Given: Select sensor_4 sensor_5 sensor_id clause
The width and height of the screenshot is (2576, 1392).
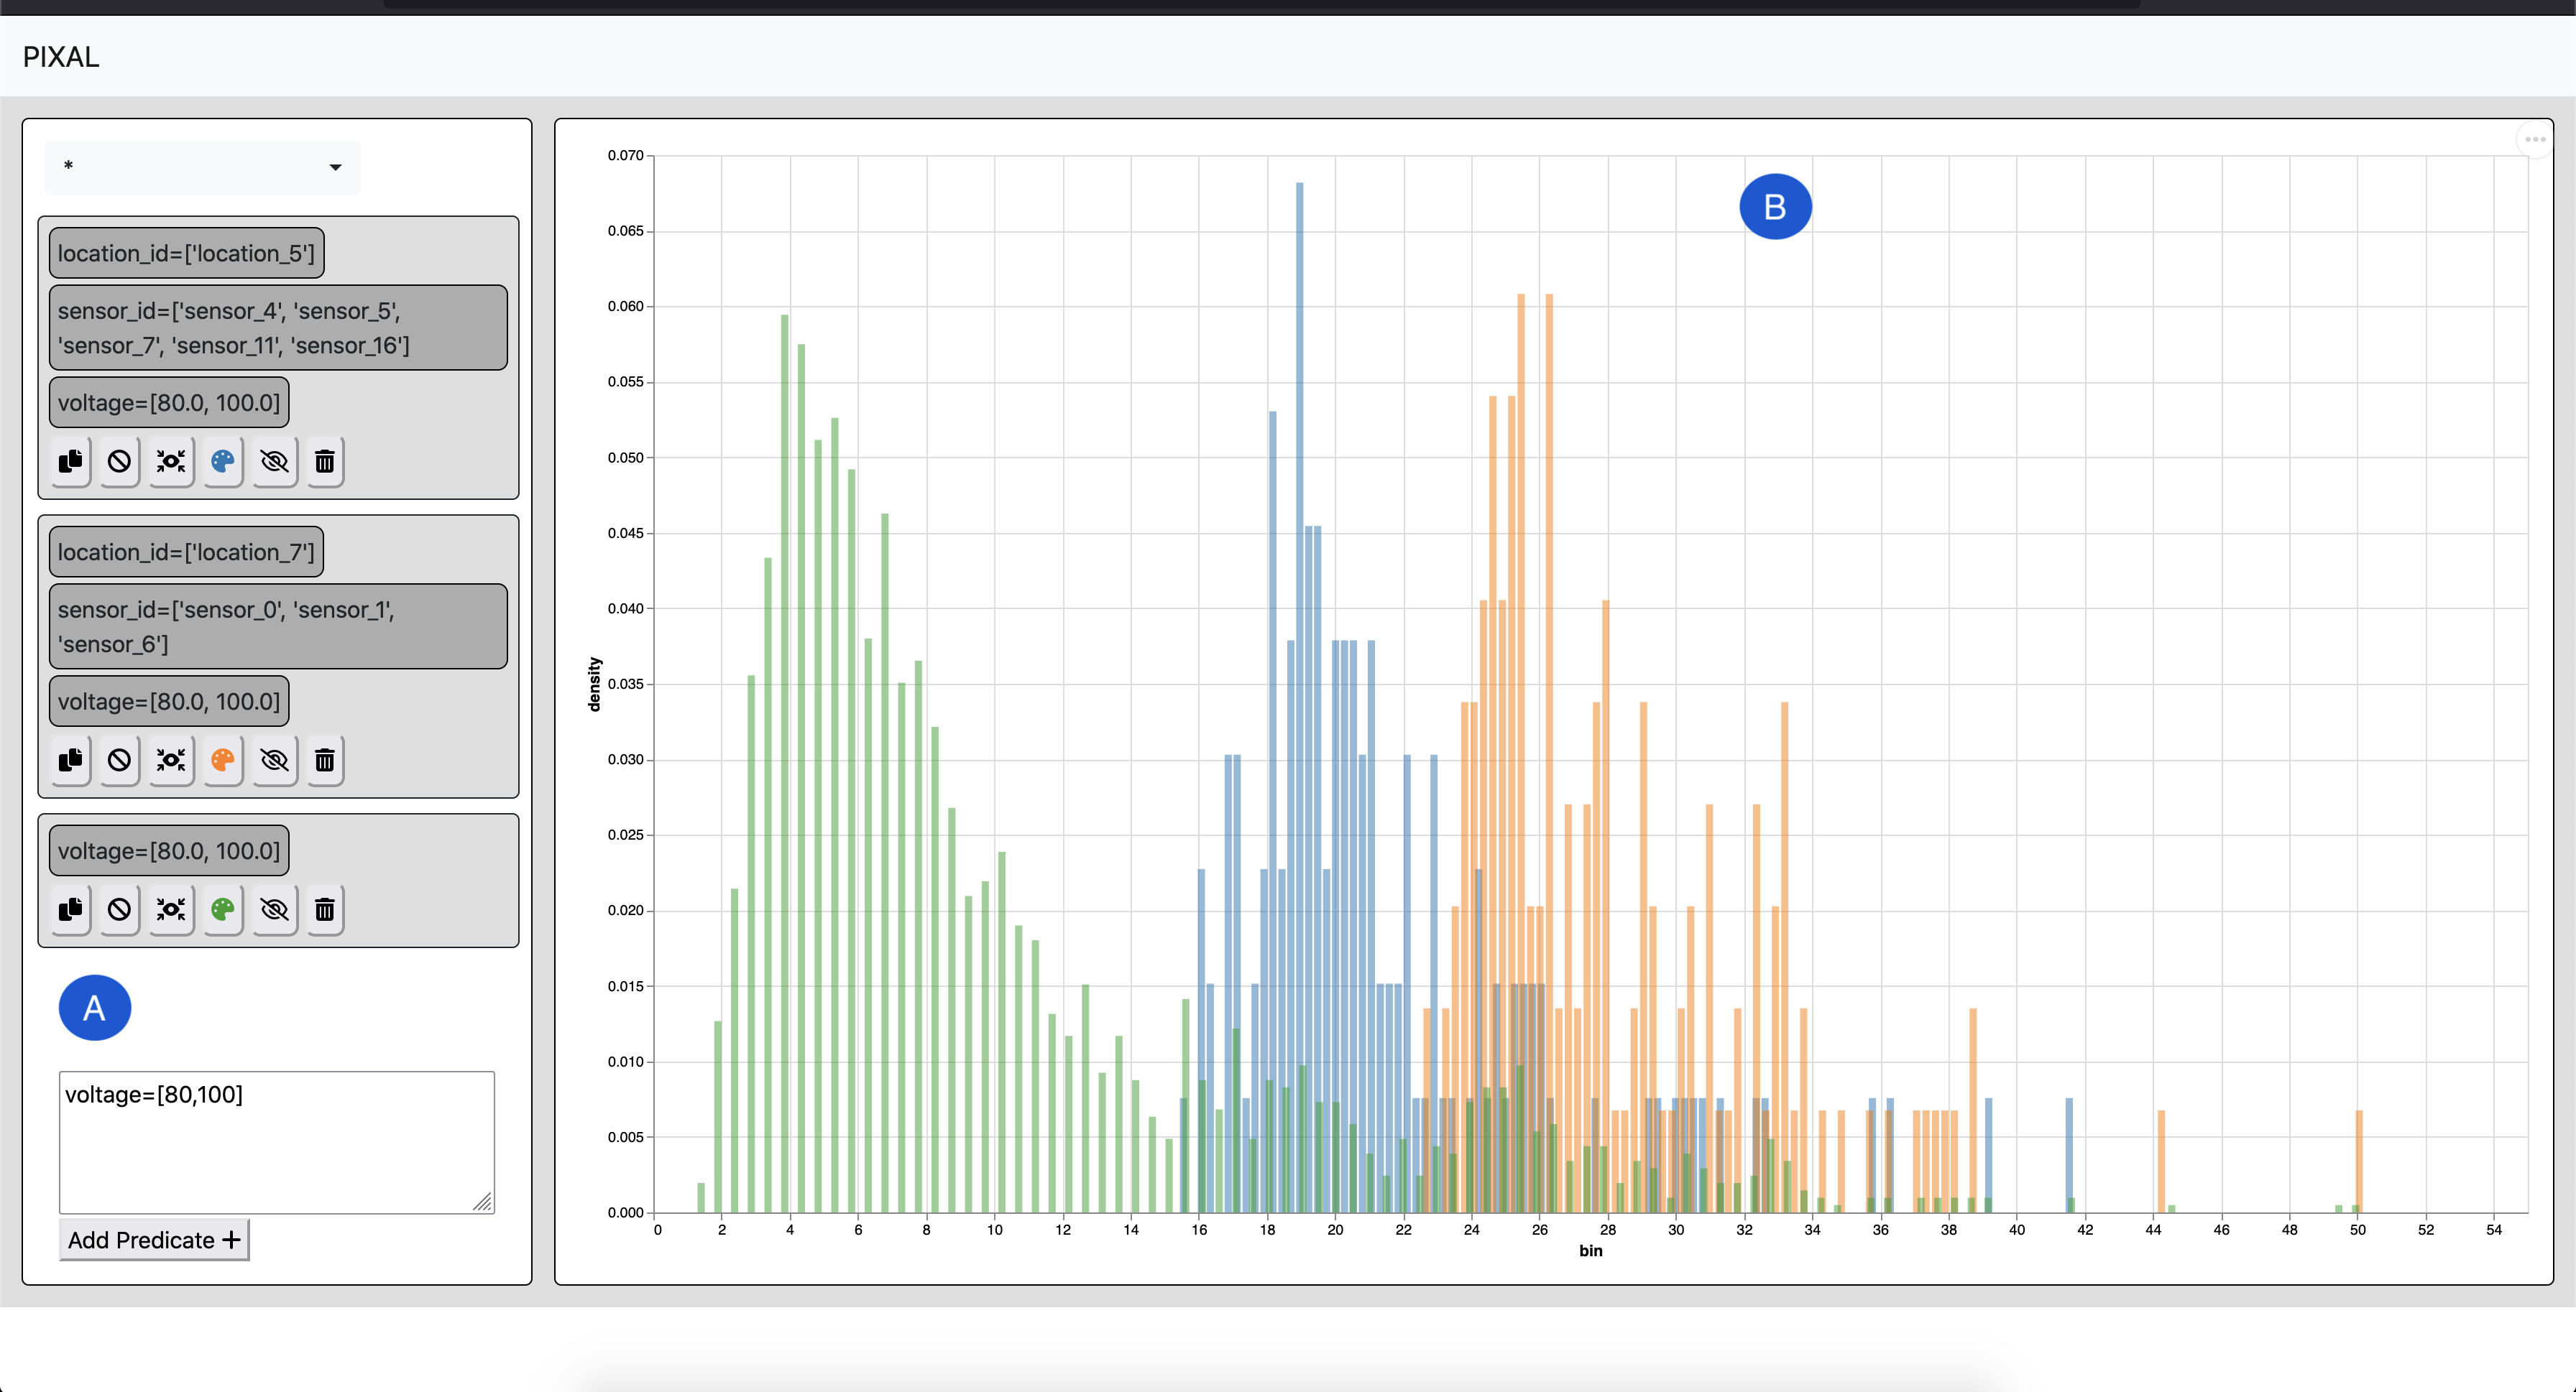Looking at the screenshot, I should 278,328.
